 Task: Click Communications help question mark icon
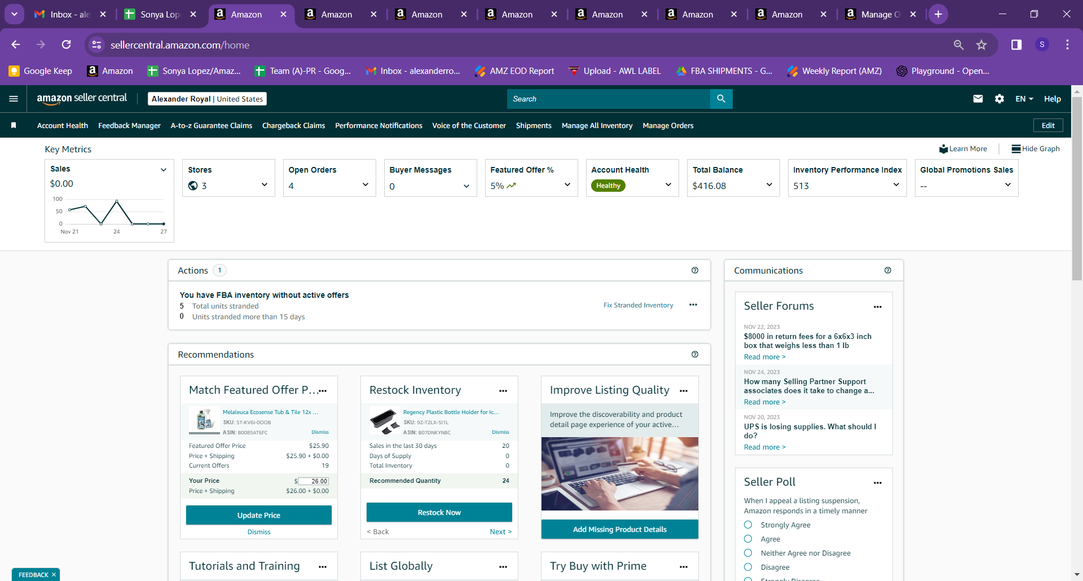[888, 270]
